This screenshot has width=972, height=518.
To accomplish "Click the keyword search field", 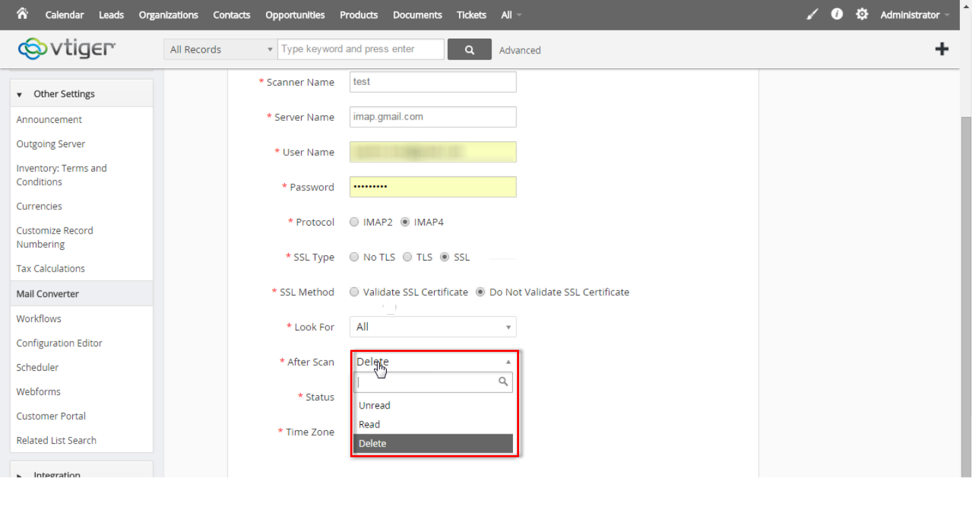I will (x=361, y=49).
